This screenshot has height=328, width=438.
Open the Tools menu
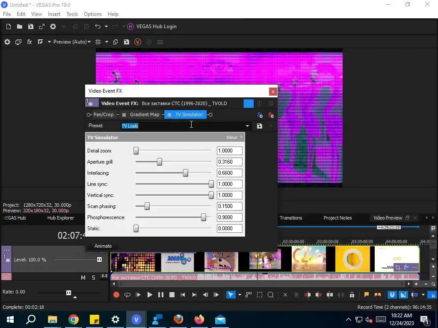click(72, 14)
